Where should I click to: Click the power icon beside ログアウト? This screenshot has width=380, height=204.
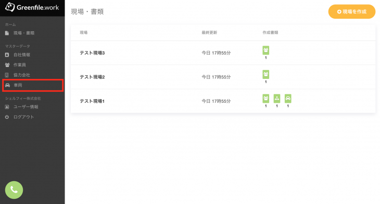pos(7,117)
